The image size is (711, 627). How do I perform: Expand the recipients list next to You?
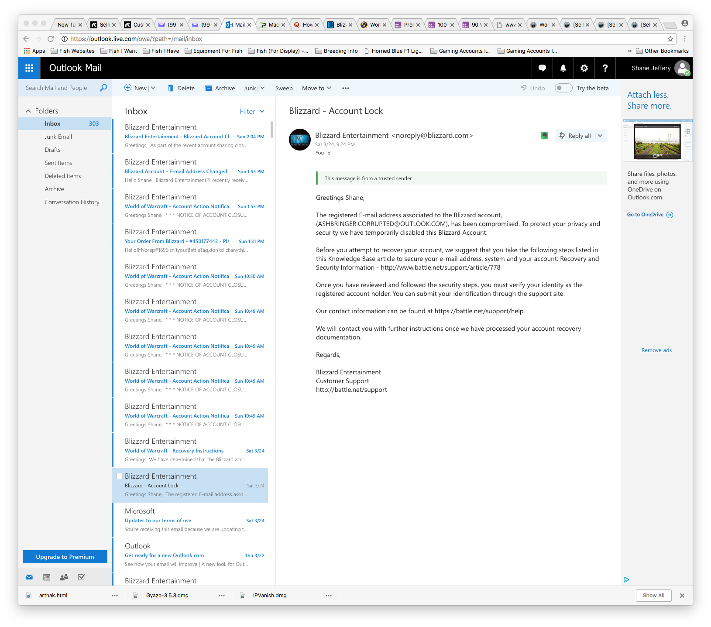pos(329,153)
